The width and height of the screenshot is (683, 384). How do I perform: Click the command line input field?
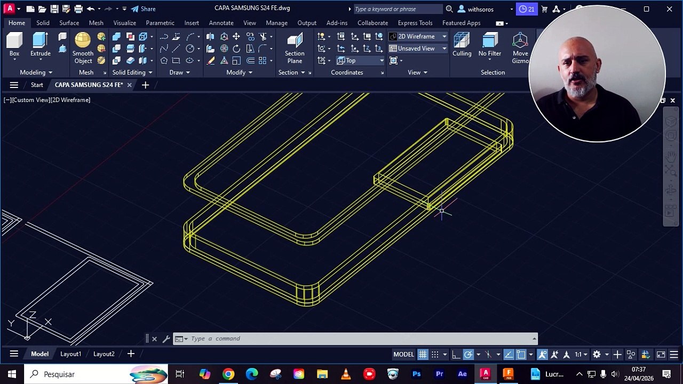click(x=355, y=339)
